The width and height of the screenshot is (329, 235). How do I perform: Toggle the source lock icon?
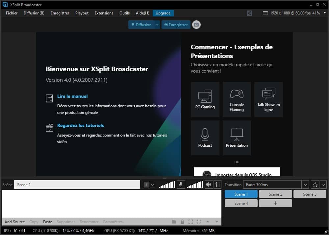tap(182, 222)
